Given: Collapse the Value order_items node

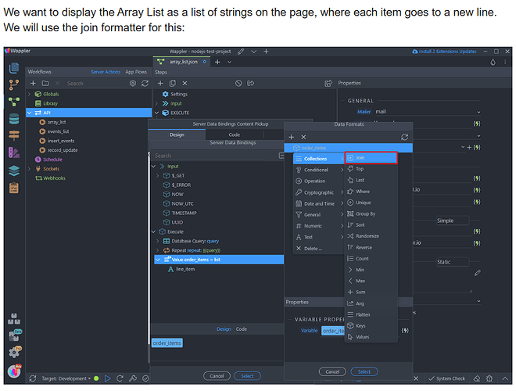Looking at the screenshot, I should point(158,260).
